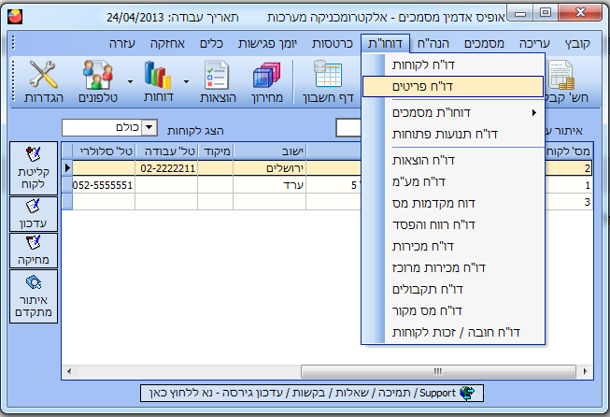Select דו"ח מס מקור menu entry

453,310
